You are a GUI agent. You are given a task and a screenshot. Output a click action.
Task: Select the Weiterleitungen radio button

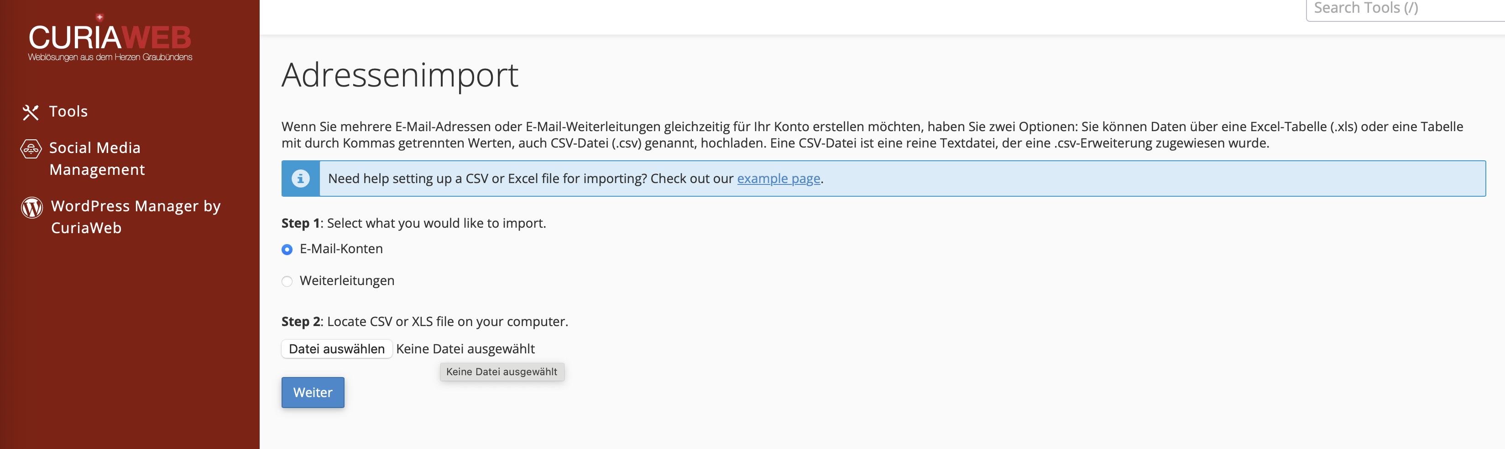287,281
